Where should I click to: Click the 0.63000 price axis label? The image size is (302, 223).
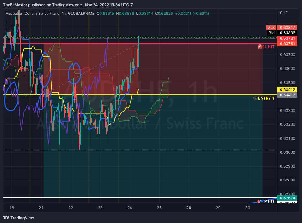coord(287,152)
